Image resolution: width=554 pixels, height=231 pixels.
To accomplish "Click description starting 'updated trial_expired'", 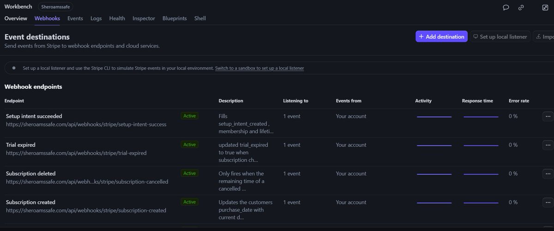I will point(243,152).
